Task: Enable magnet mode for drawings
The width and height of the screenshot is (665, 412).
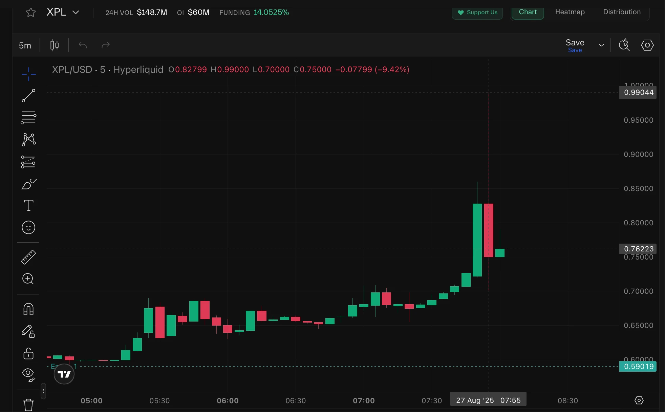Action: tap(28, 309)
